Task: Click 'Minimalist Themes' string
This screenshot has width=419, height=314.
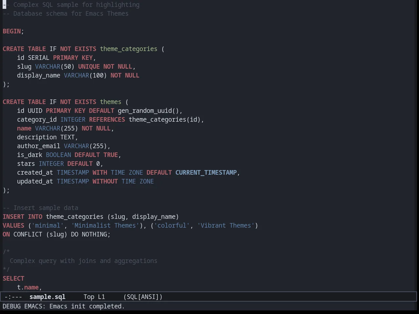Action: pos(105,225)
